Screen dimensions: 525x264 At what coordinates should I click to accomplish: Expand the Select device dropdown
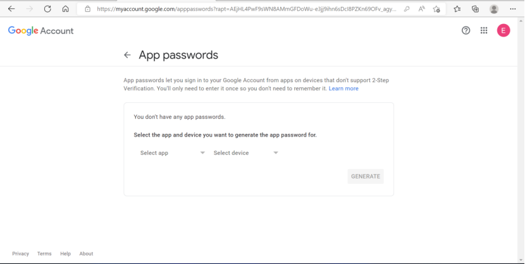[x=246, y=153]
